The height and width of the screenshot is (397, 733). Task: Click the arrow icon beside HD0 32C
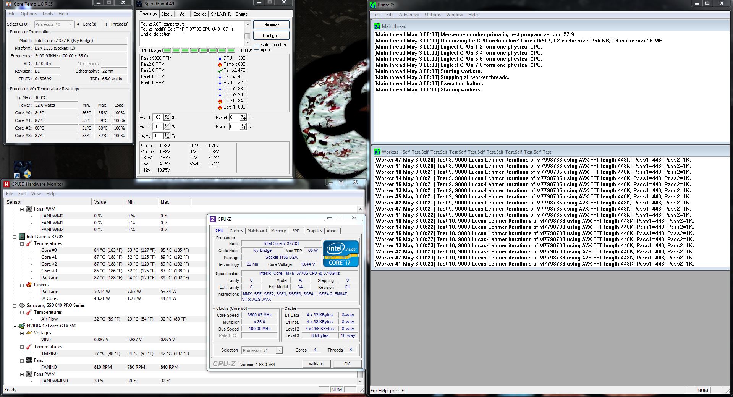(x=220, y=83)
